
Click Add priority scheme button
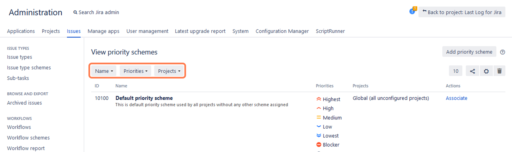click(x=469, y=52)
